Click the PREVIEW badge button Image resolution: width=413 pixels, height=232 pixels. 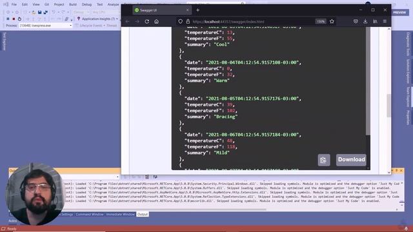click(x=399, y=12)
